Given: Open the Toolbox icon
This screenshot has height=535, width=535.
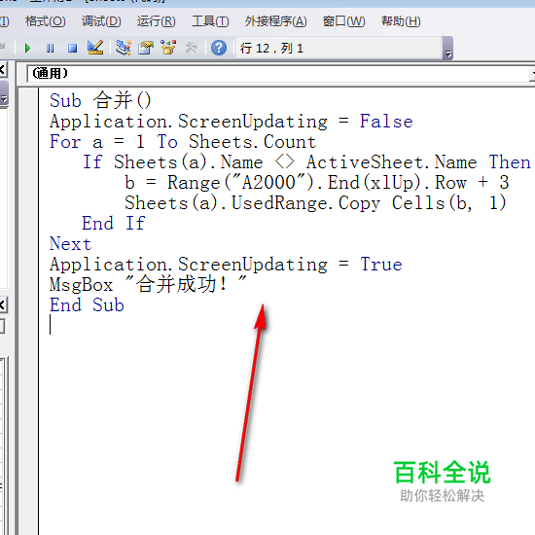Looking at the screenshot, I should 191,48.
